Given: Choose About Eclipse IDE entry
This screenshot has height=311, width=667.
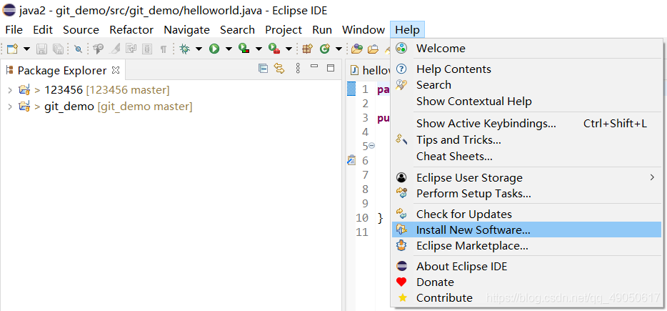Looking at the screenshot, I should coord(526,266).
